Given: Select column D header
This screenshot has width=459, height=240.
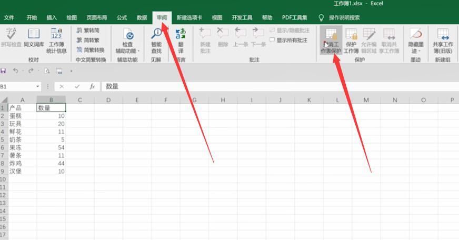Looking at the screenshot, I should [x=108, y=100].
